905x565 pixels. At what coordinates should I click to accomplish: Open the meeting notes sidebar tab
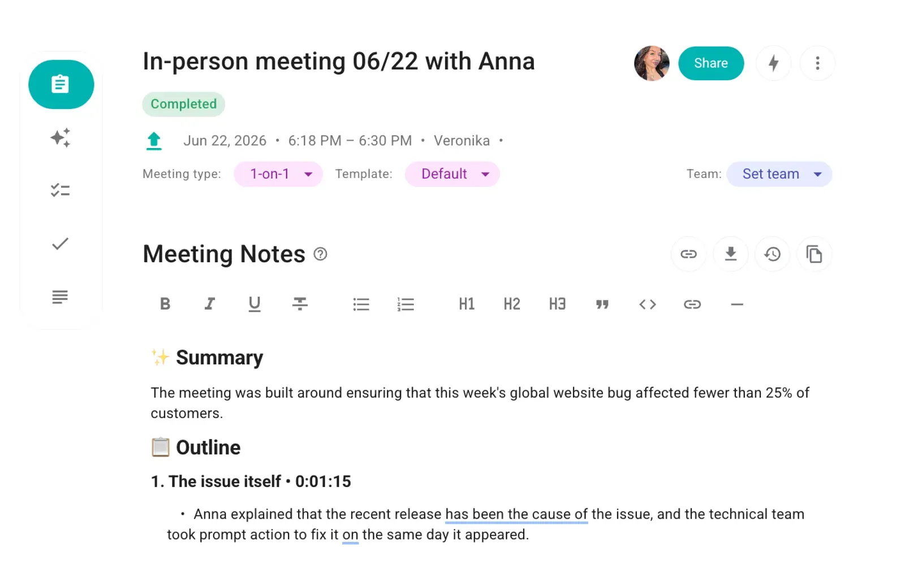click(61, 84)
